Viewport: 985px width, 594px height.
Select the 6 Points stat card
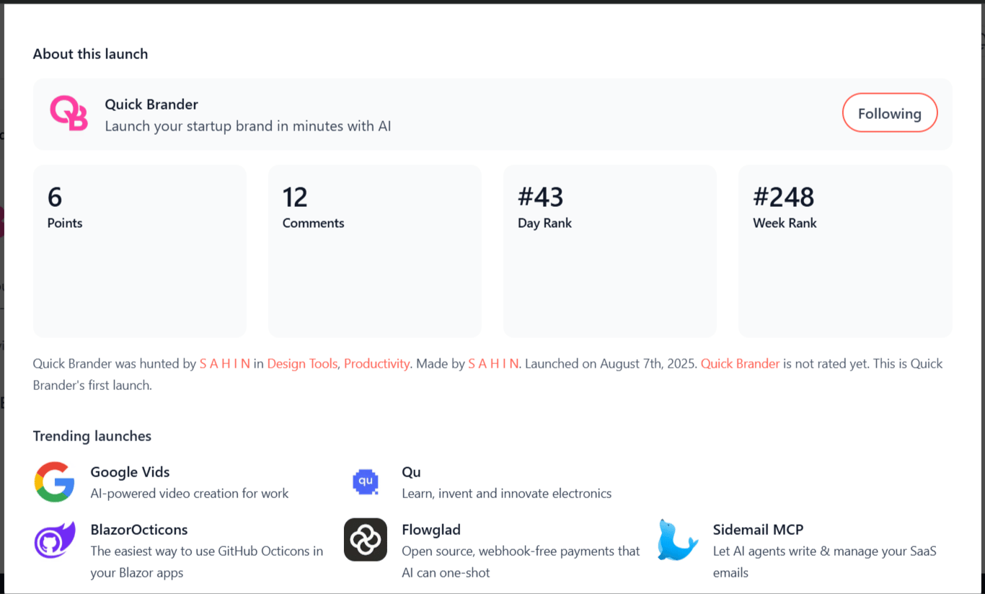tap(140, 251)
